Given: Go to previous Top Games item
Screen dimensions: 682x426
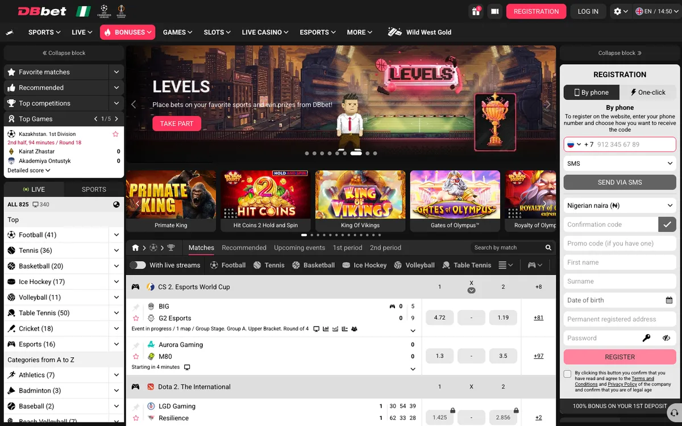Looking at the screenshot, I should (96, 119).
